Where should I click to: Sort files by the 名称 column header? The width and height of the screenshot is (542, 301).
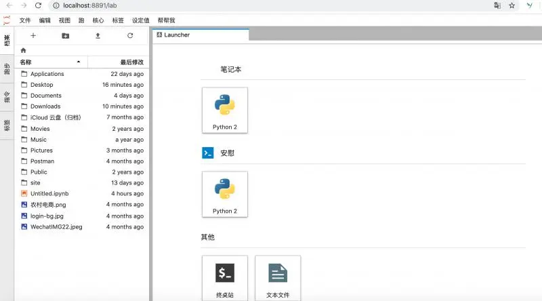[x=51, y=62]
